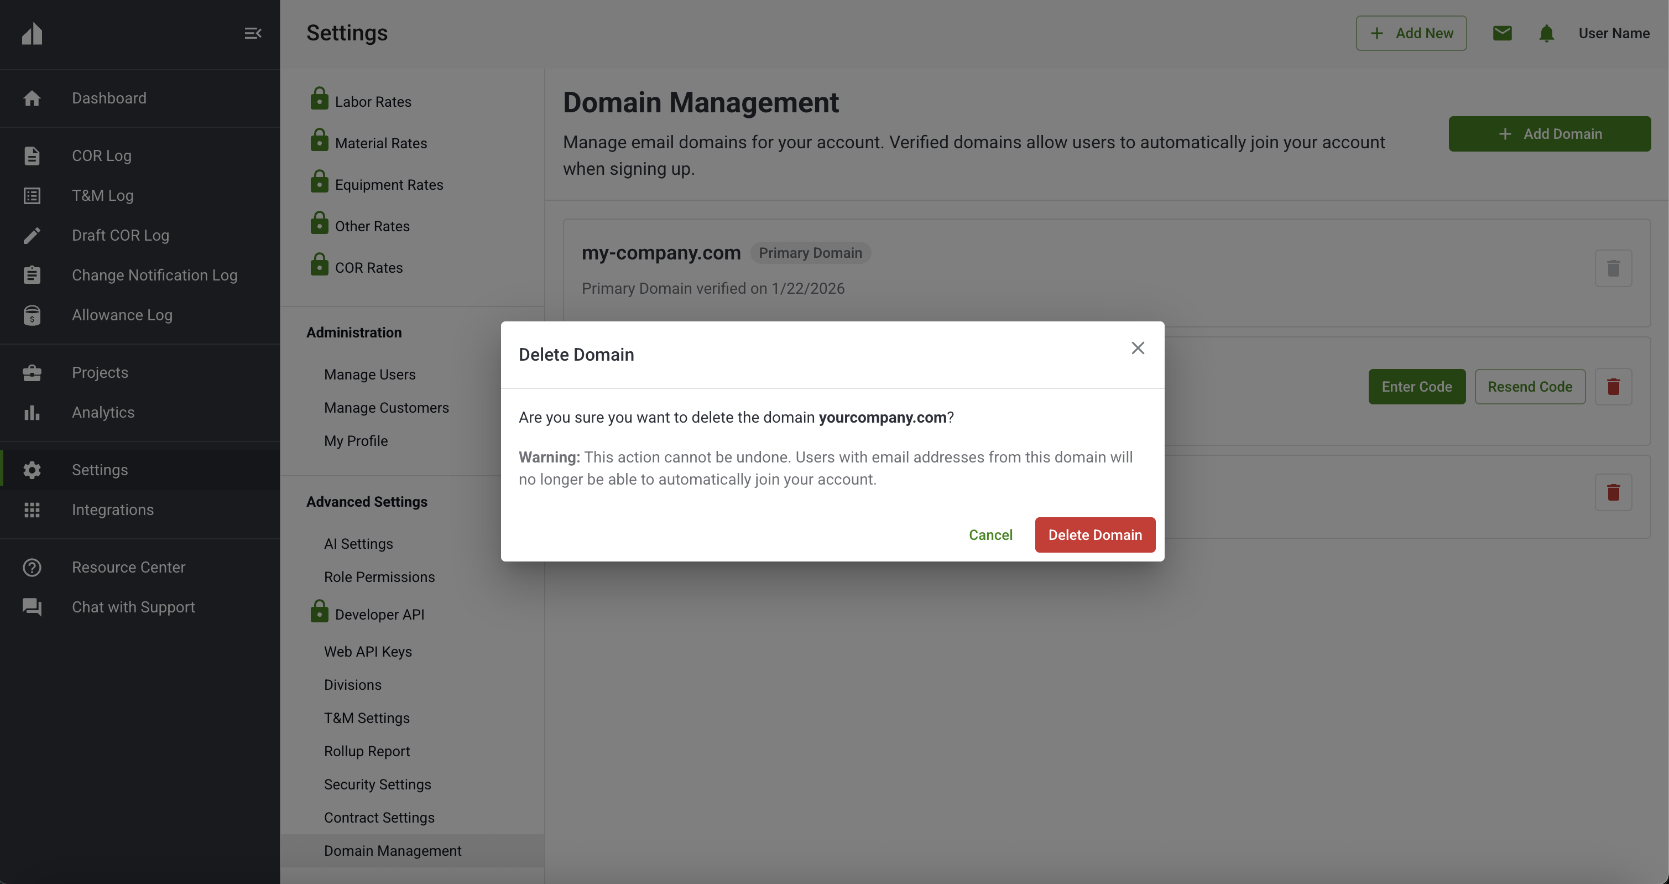
Task: Confirm with the red Delete Domain button
Action: click(1094, 535)
